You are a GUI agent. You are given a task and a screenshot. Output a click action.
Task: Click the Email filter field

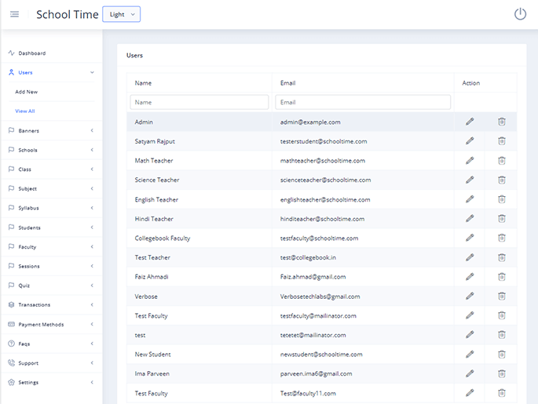click(x=363, y=102)
